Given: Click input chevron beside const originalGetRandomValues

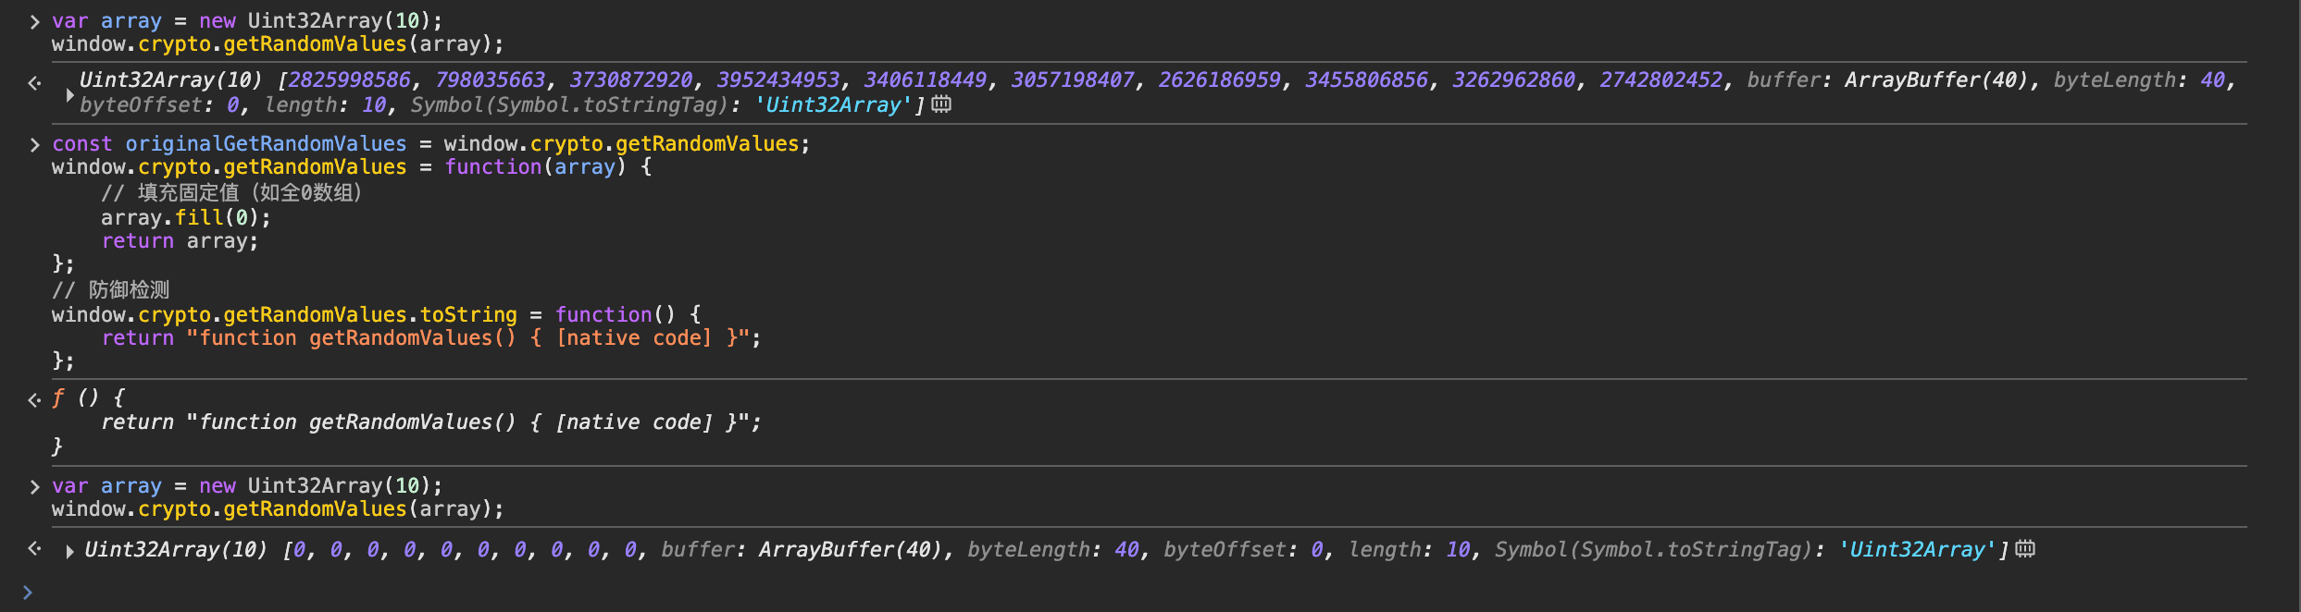Looking at the screenshot, I should pos(34,144).
